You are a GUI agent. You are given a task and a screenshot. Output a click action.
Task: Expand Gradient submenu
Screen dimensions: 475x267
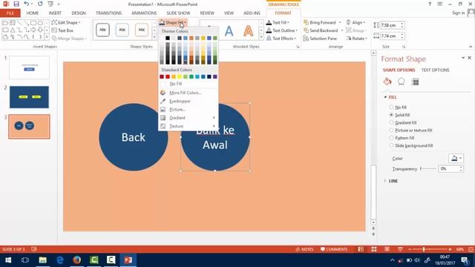[x=189, y=118]
